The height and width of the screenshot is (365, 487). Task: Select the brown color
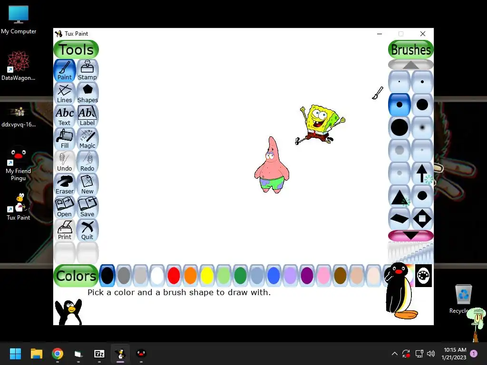pyautogui.click(x=340, y=275)
